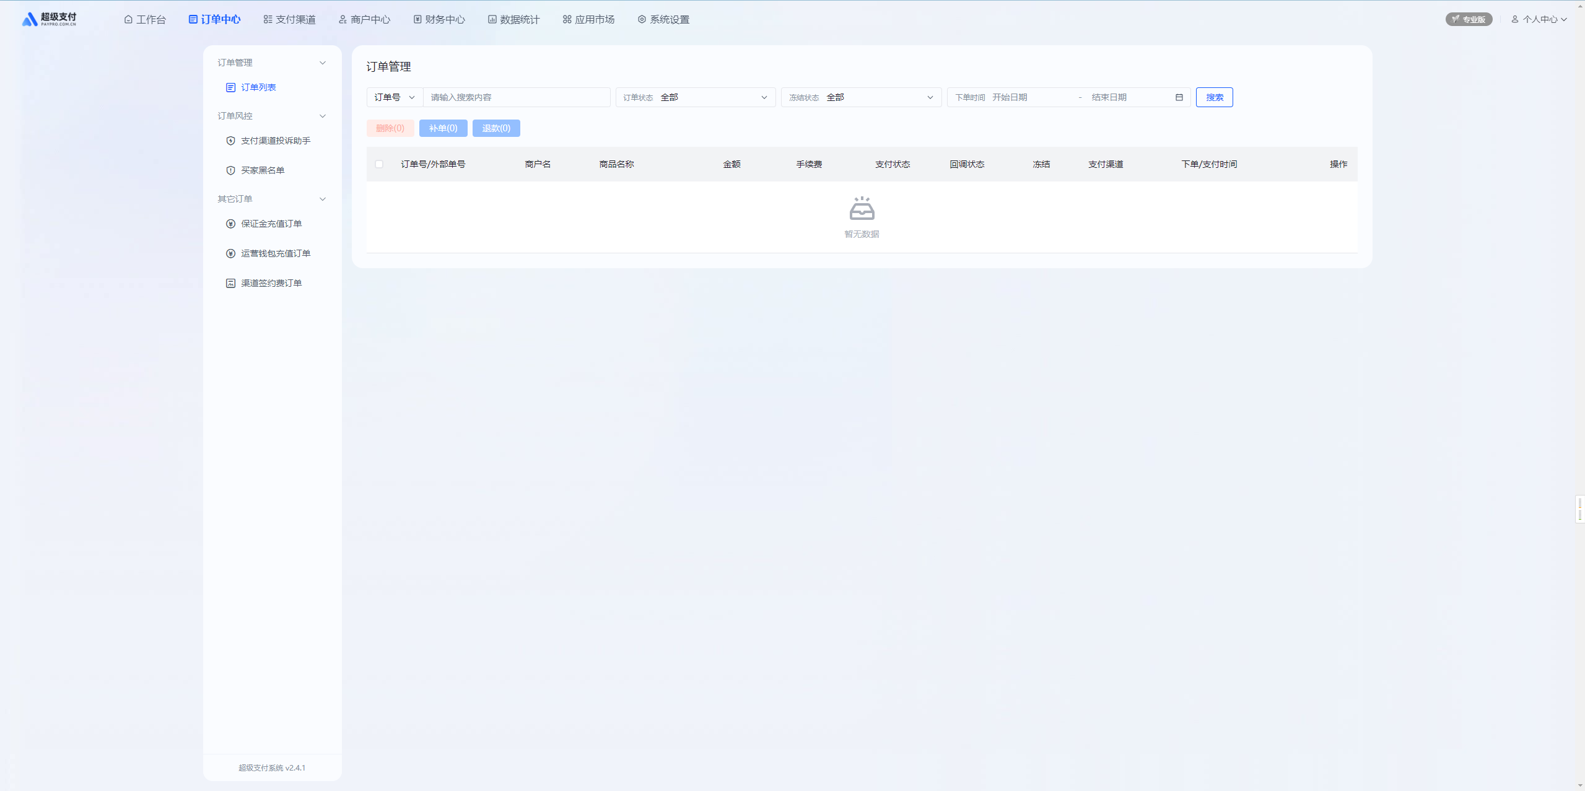
Task: Click the 搜索 button
Action: point(1214,97)
